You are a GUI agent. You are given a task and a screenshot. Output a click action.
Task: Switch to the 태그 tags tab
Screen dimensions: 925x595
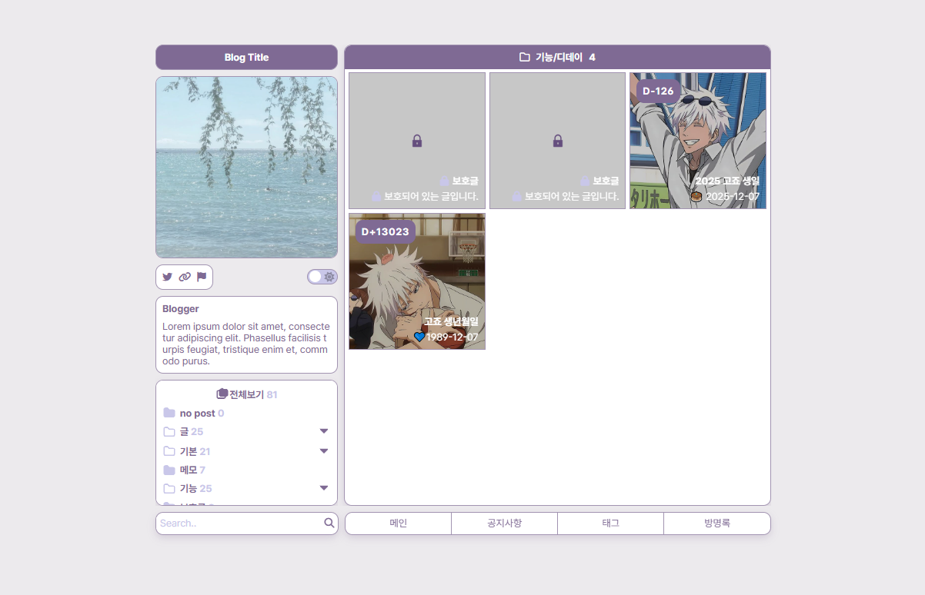point(610,524)
